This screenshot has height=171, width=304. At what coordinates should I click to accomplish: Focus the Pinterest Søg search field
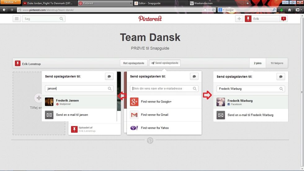pos(44,19)
